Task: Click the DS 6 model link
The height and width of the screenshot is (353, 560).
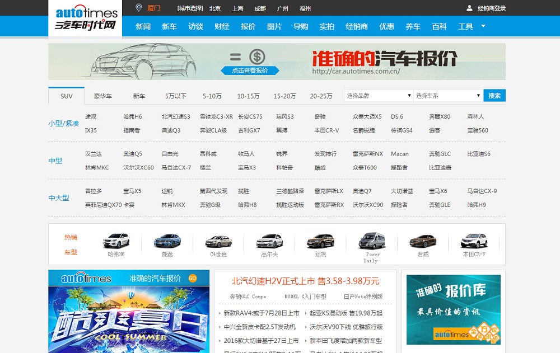Action: coord(397,117)
